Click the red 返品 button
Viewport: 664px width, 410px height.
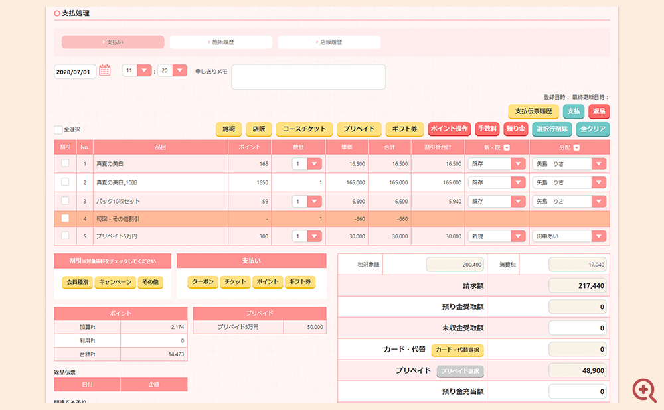pyautogui.click(x=599, y=111)
